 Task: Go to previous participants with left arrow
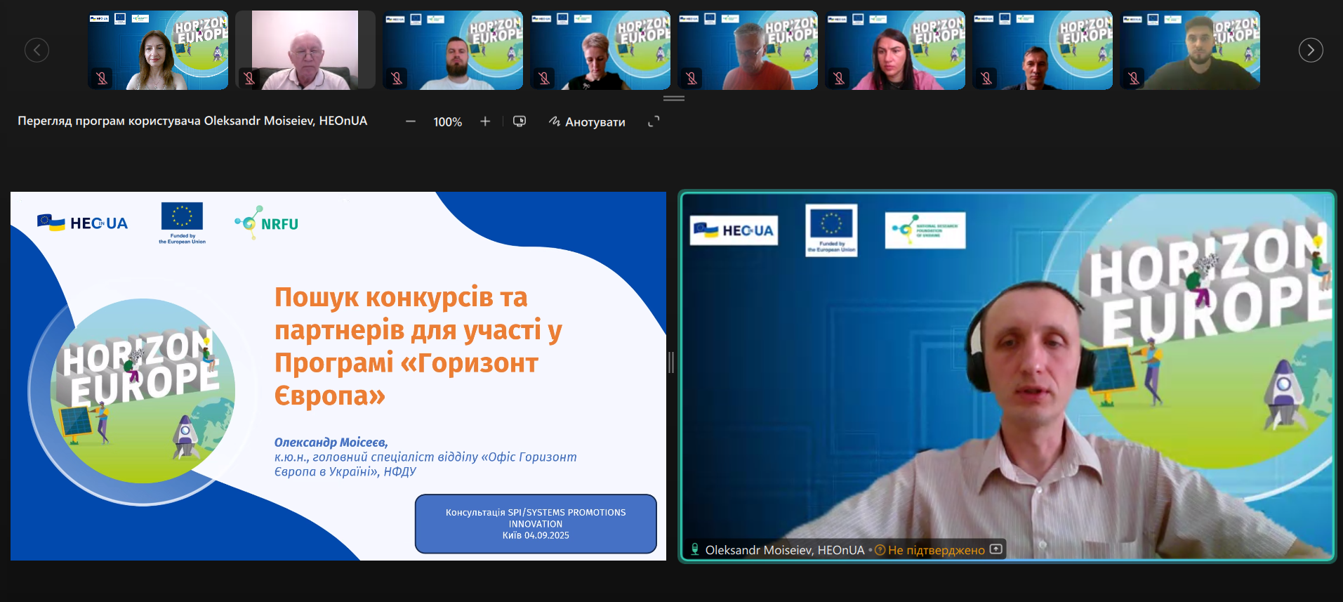tap(37, 50)
